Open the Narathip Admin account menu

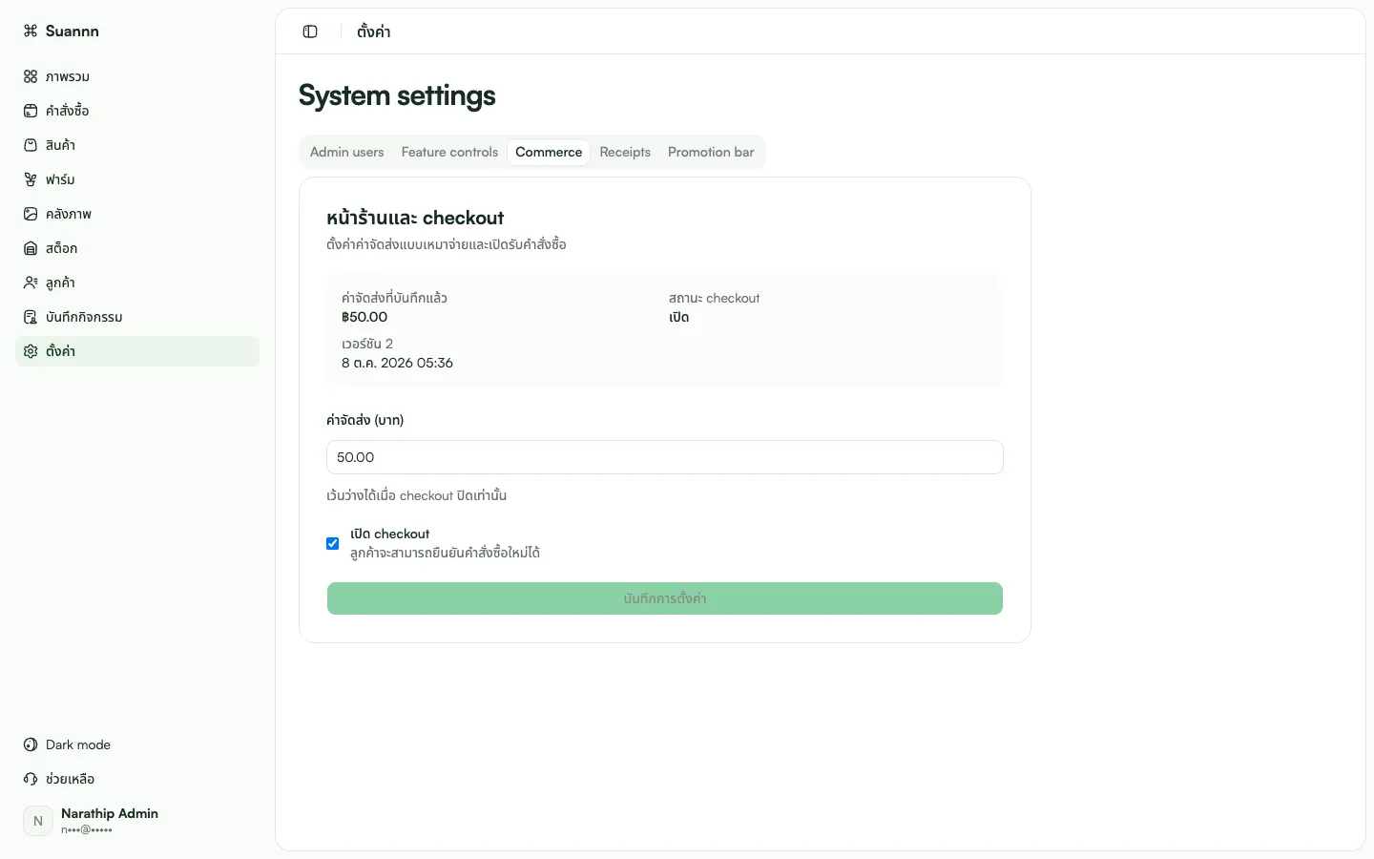click(x=137, y=821)
